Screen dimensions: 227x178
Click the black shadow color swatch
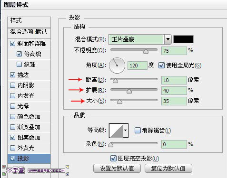pos(183,39)
